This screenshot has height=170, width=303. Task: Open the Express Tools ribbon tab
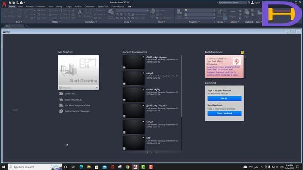coord(103,6)
